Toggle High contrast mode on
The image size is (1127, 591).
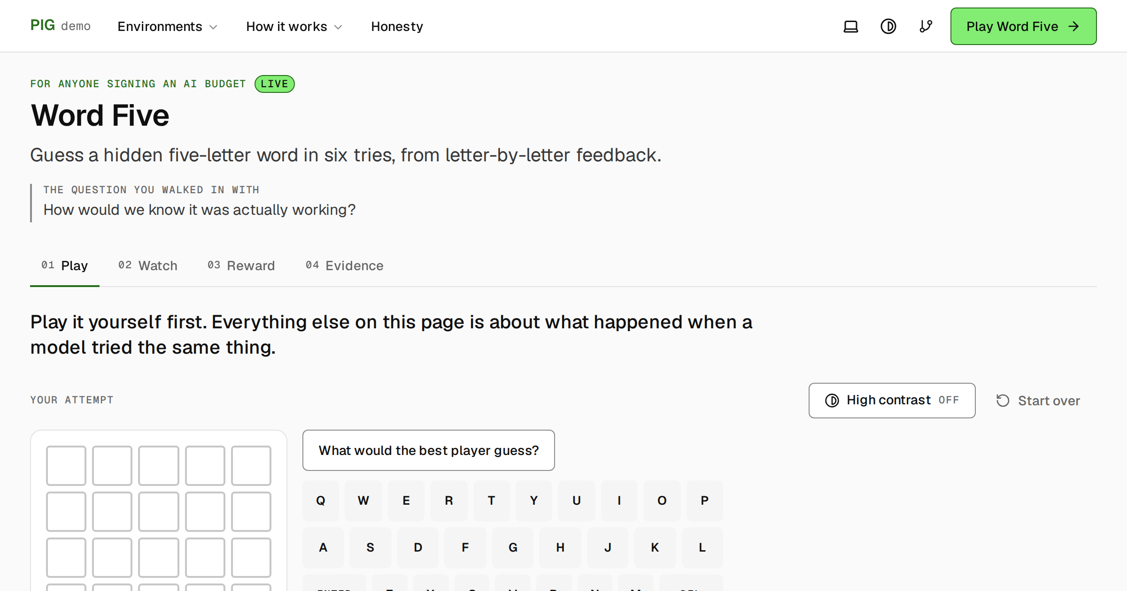pos(892,401)
